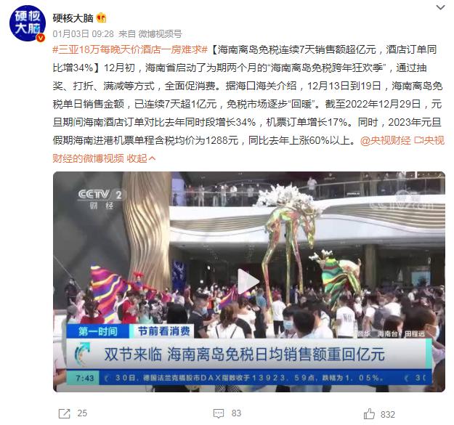This screenshot has width=454, height=425.
Task: Open hashtag 三亚18万每晚天价酒店一房难求
Action: coord(130,49)
